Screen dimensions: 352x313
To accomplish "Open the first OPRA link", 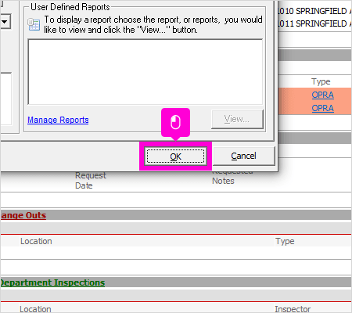I will 322,95.
